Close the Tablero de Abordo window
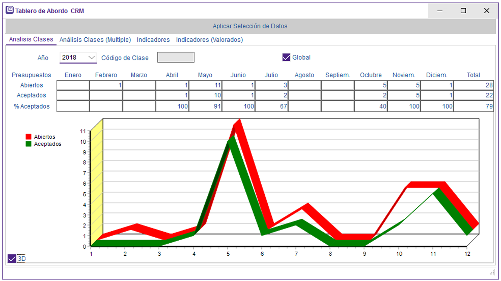The width and height of the screenshot is (501, 281). 487,11
